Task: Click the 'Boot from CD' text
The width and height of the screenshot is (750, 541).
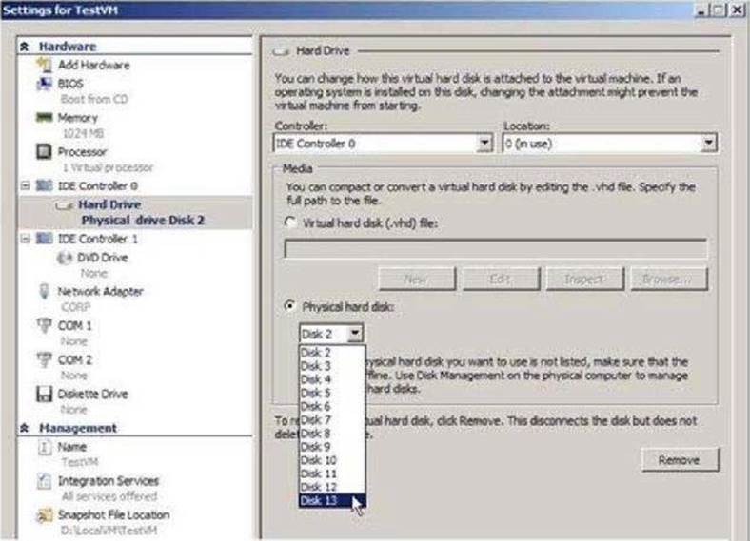Action: [94, 99]
